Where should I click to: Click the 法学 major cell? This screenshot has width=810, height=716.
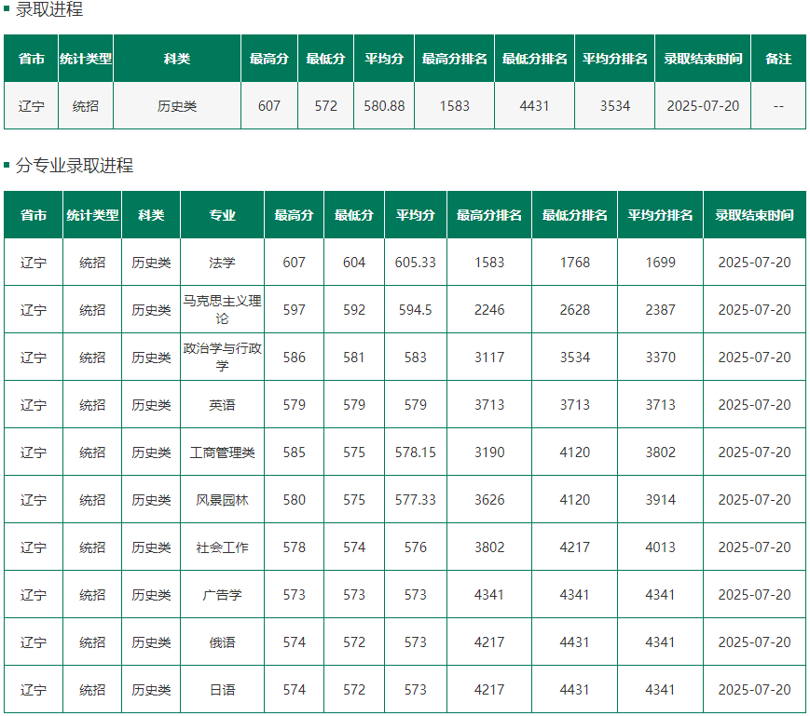pos(222,263)
